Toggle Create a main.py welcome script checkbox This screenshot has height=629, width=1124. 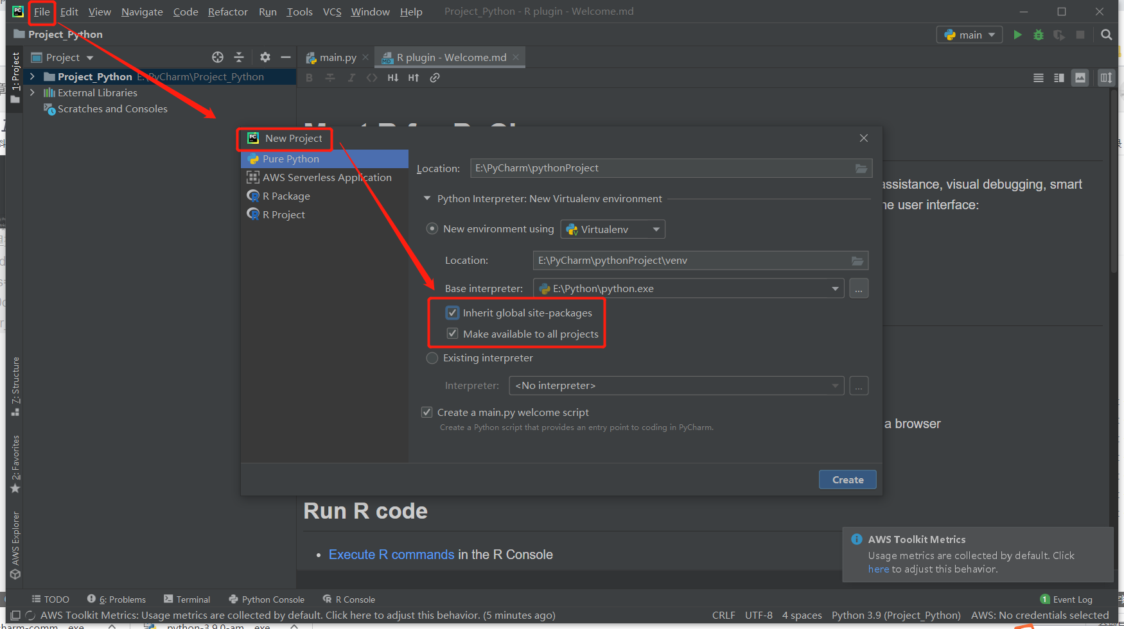coord(426,412)
